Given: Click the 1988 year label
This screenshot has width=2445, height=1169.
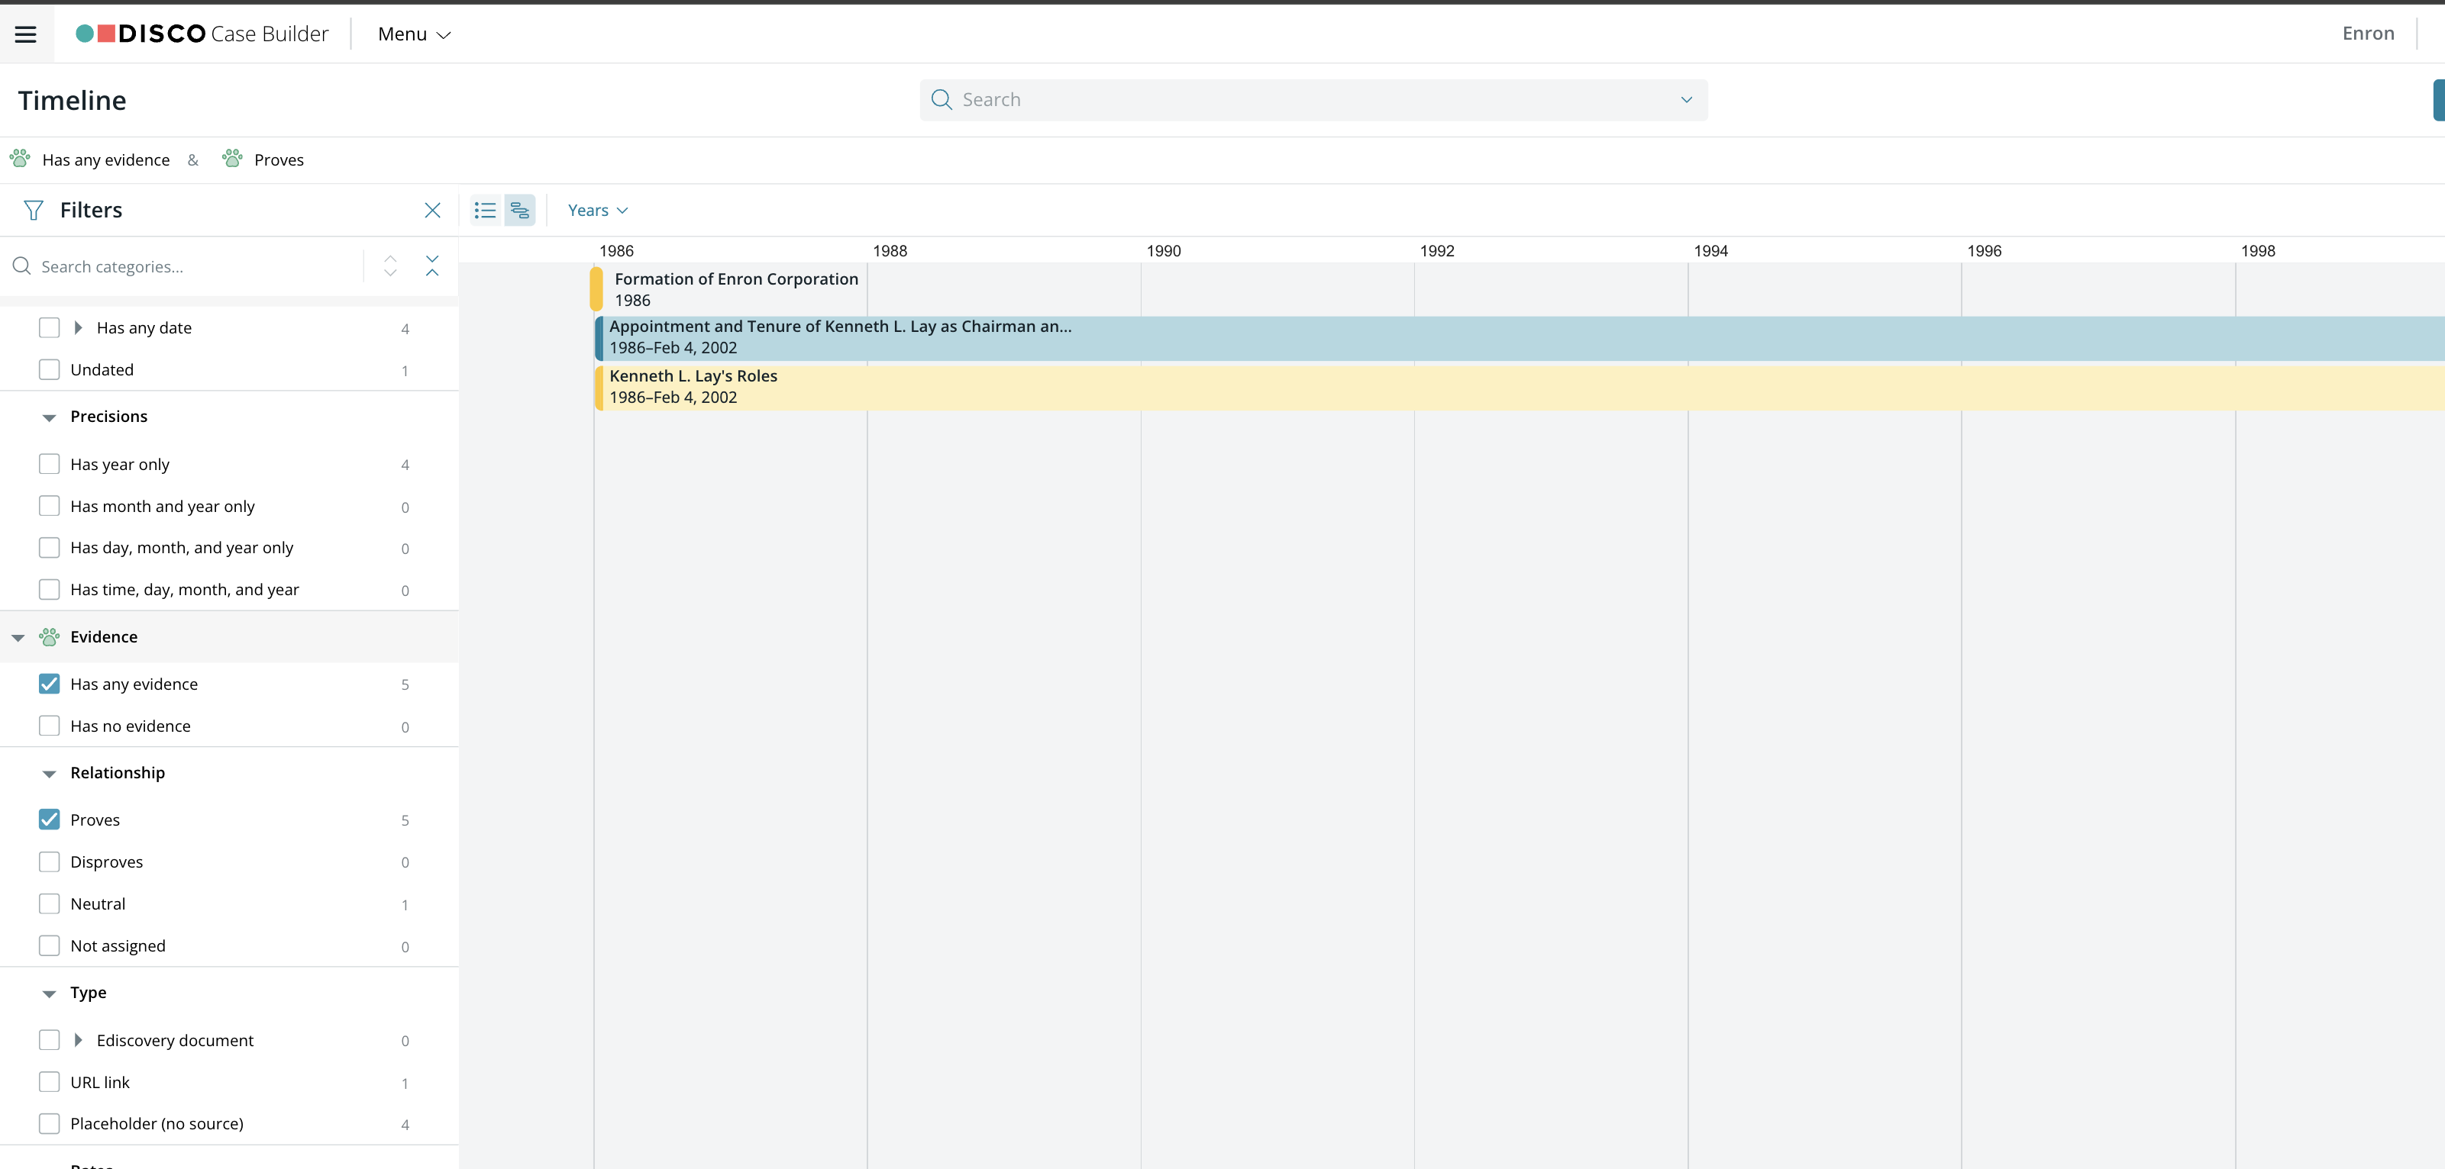Looking at the screenshot, I should tap(890, 250).
